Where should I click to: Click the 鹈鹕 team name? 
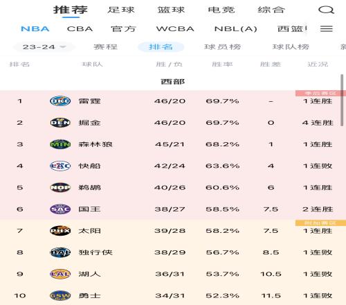coord(89,187)
